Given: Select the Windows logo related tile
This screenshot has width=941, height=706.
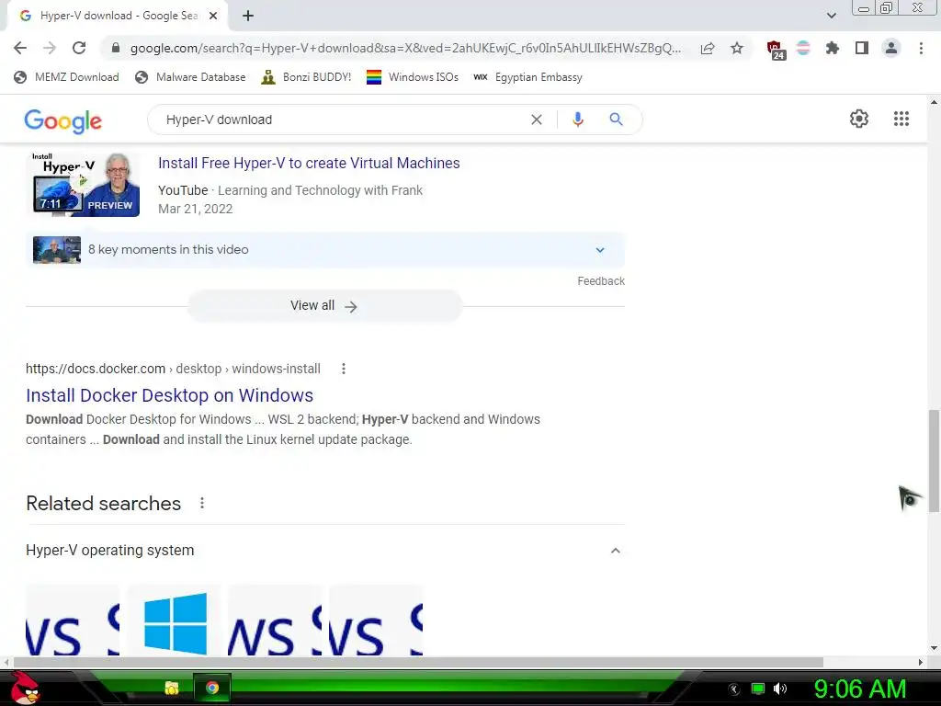Looking at the screenshot, I should (x=175, y=621).
